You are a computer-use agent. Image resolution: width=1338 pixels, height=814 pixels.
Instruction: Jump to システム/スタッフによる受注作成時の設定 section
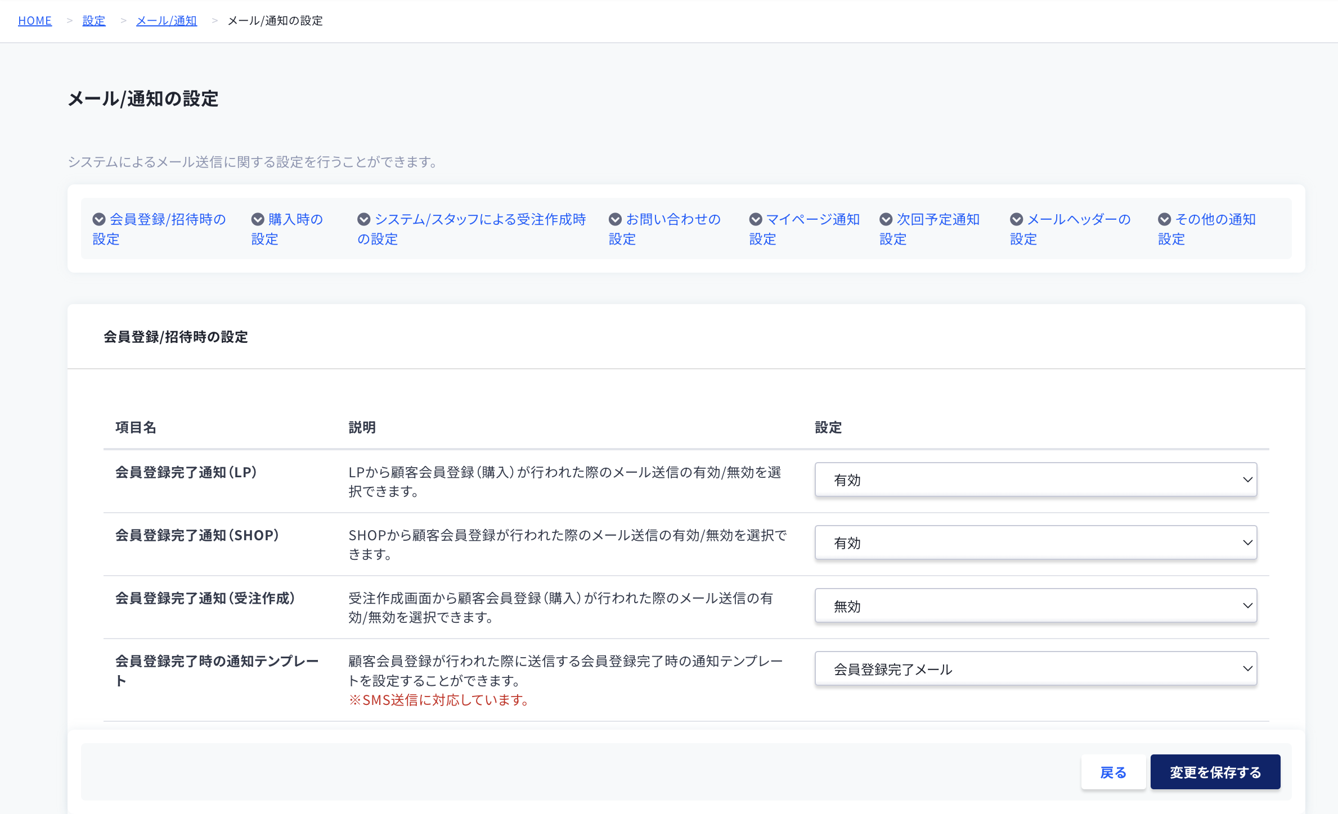(x=472, y=229)
